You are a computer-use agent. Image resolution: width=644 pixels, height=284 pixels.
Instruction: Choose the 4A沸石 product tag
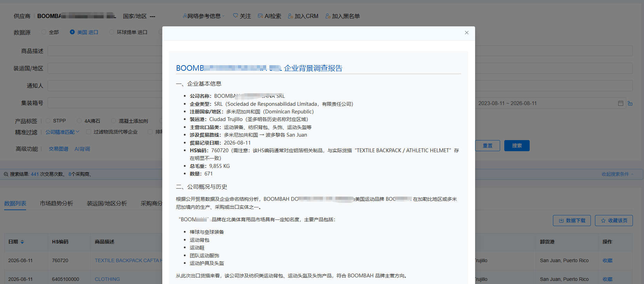[x=79, y=121]
